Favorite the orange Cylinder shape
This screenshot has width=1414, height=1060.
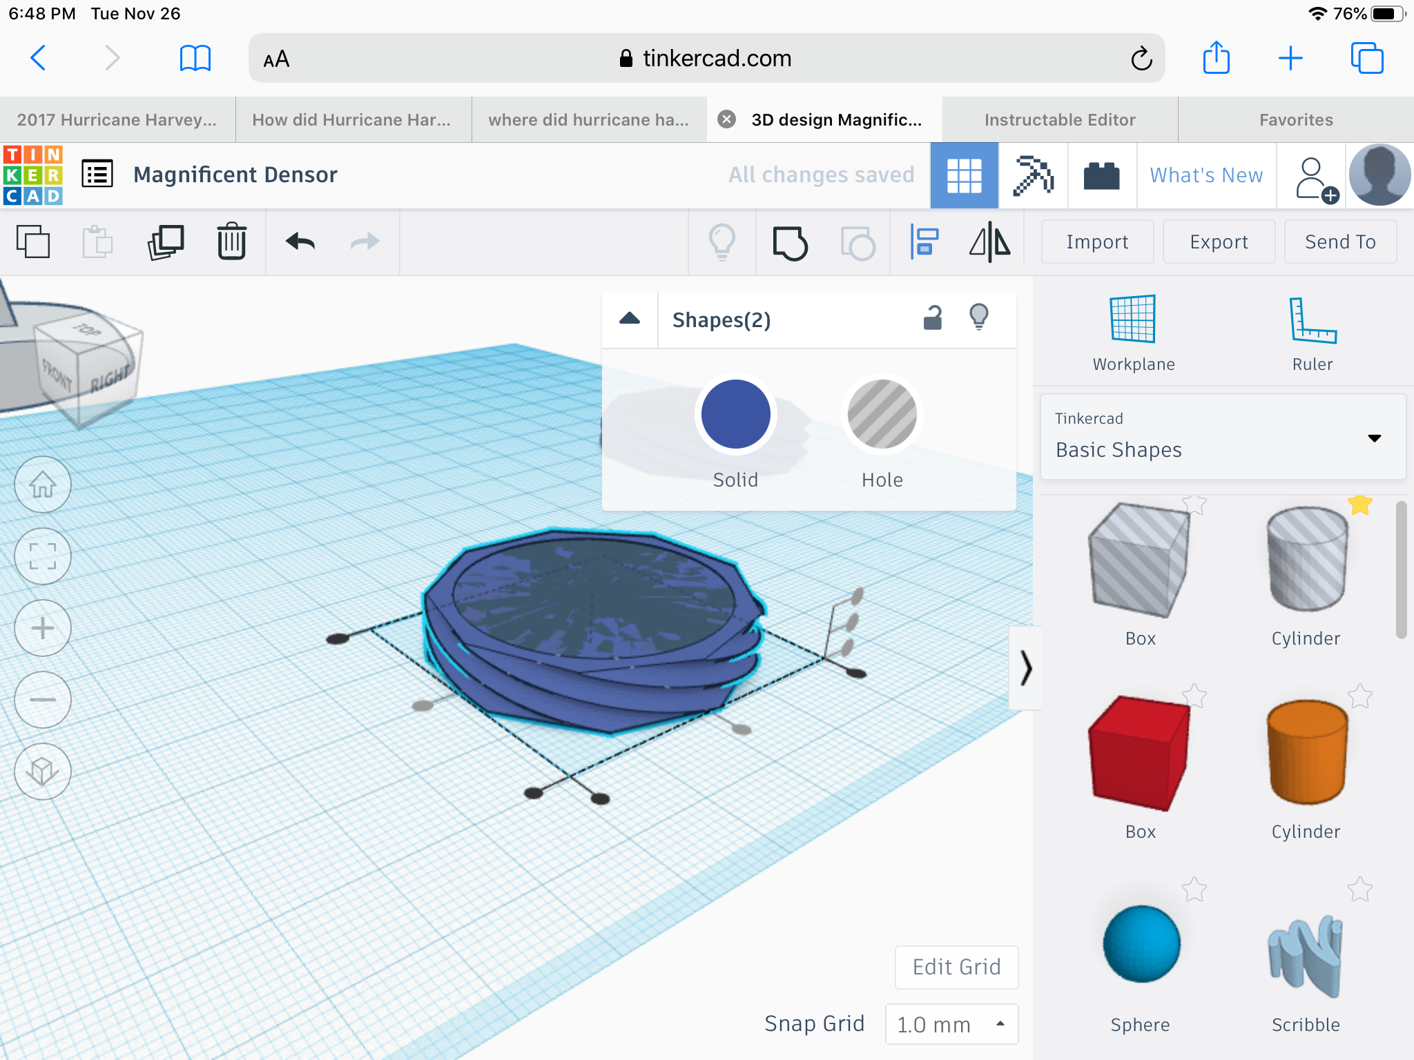[1360, 696]
